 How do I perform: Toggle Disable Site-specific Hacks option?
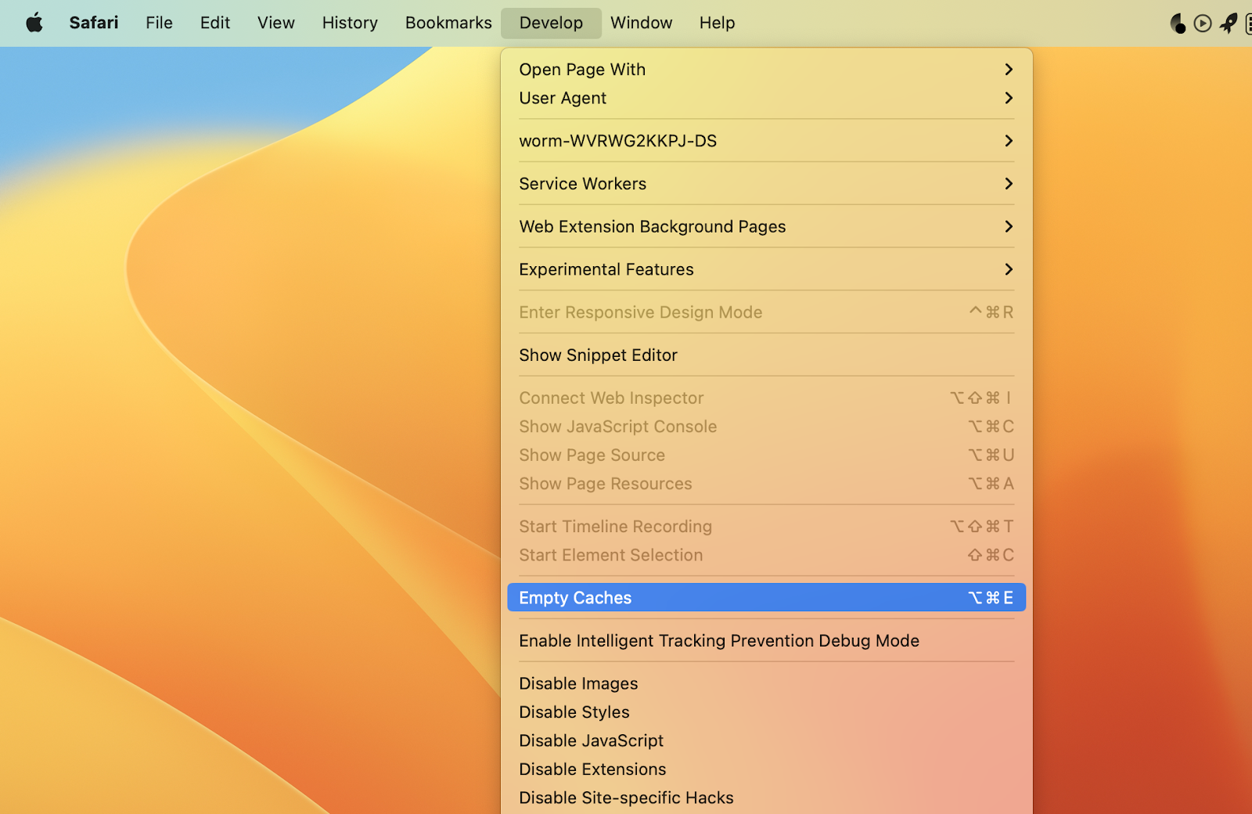click(x=766, y=798)
